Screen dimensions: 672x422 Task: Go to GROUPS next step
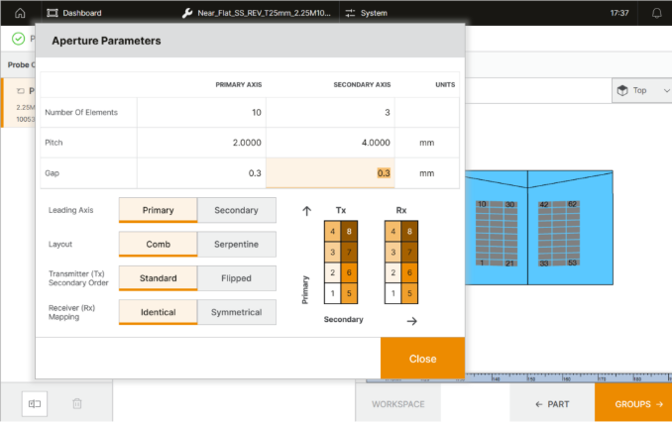coord(632,404)
